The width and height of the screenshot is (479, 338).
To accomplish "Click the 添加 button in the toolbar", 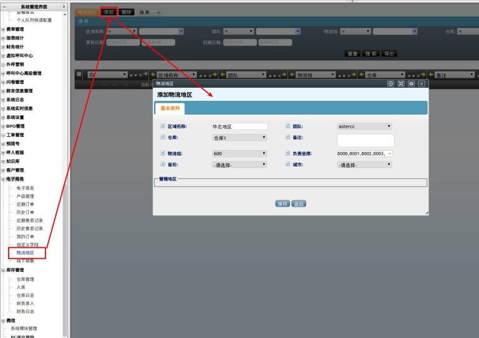I will (109, 12).
